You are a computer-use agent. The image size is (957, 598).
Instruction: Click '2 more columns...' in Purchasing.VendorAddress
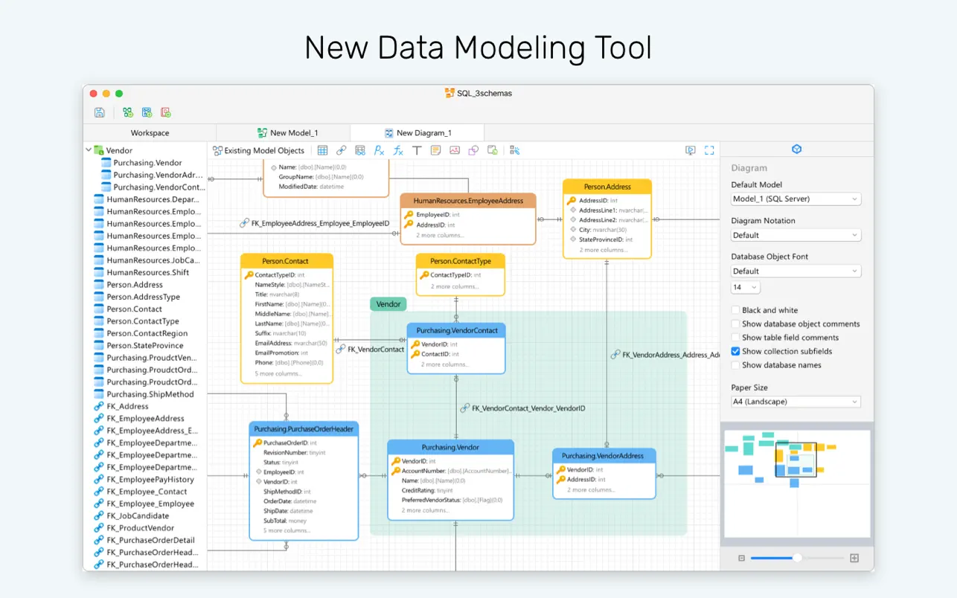pos(592,490)
